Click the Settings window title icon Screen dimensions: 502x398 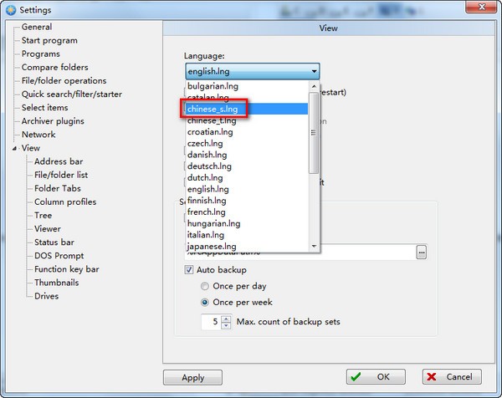(x=8, y=9)
